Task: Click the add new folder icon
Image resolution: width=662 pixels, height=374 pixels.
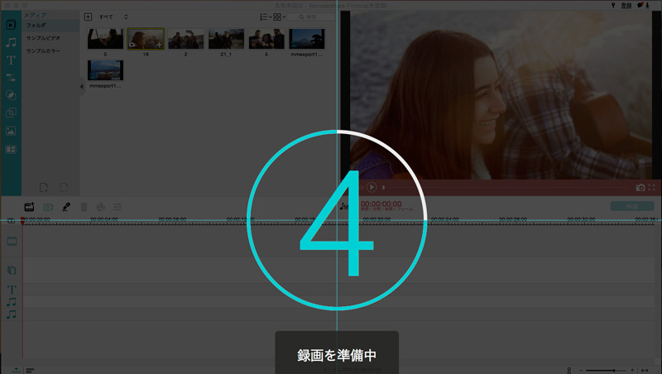Action: [44, 187]
